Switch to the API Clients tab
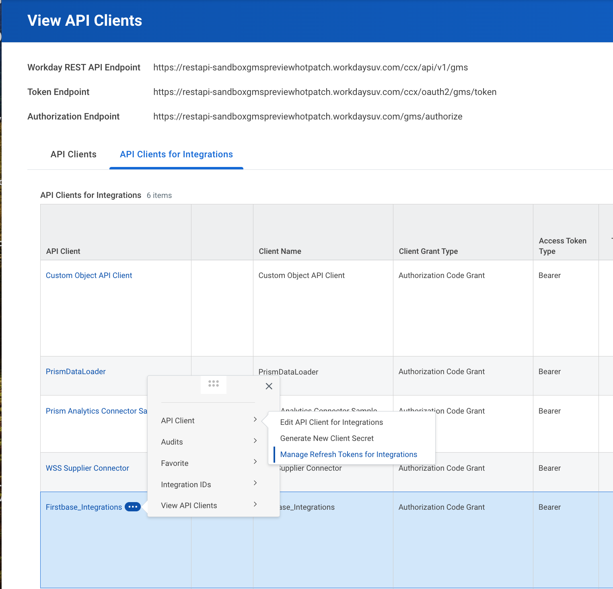This screenshot has height=589, width=613. [74, 154]
